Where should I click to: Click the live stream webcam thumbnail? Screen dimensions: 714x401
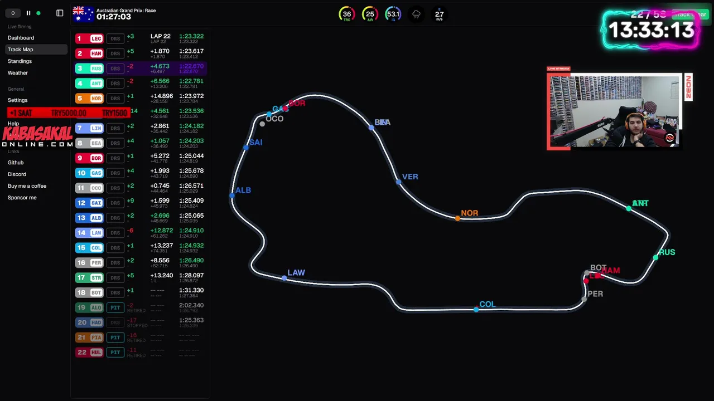(x=614, y=111)
